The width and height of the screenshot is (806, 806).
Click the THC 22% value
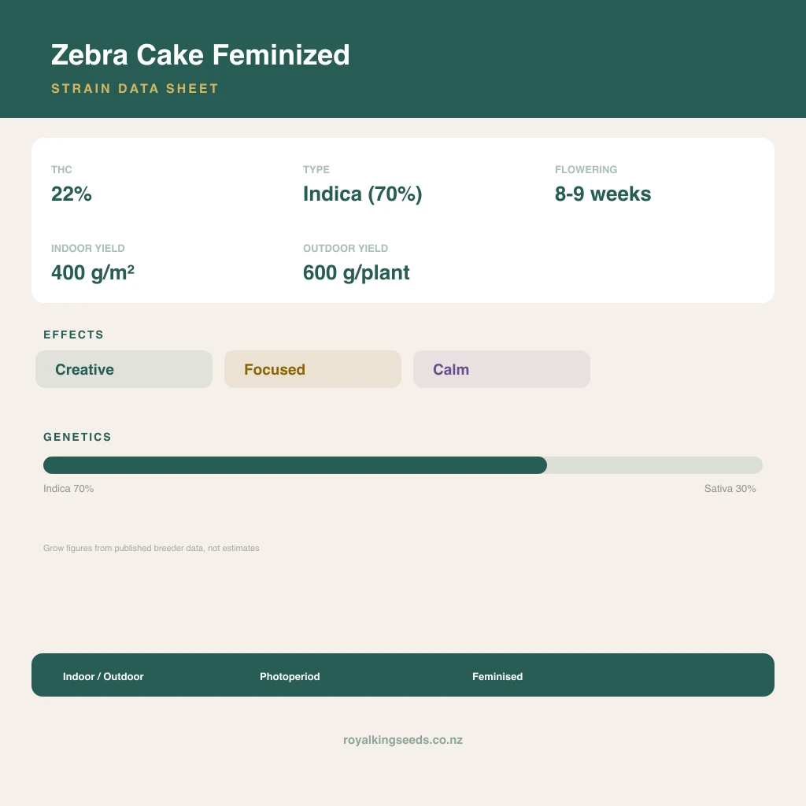tap(72, 194)
